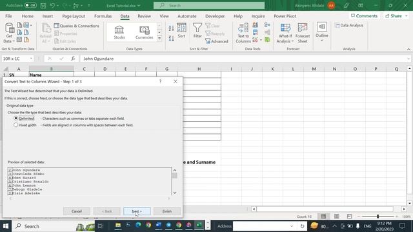Open Advanced filter options
Viewport: 413px width, 232px height.
[x=217, y=41]
